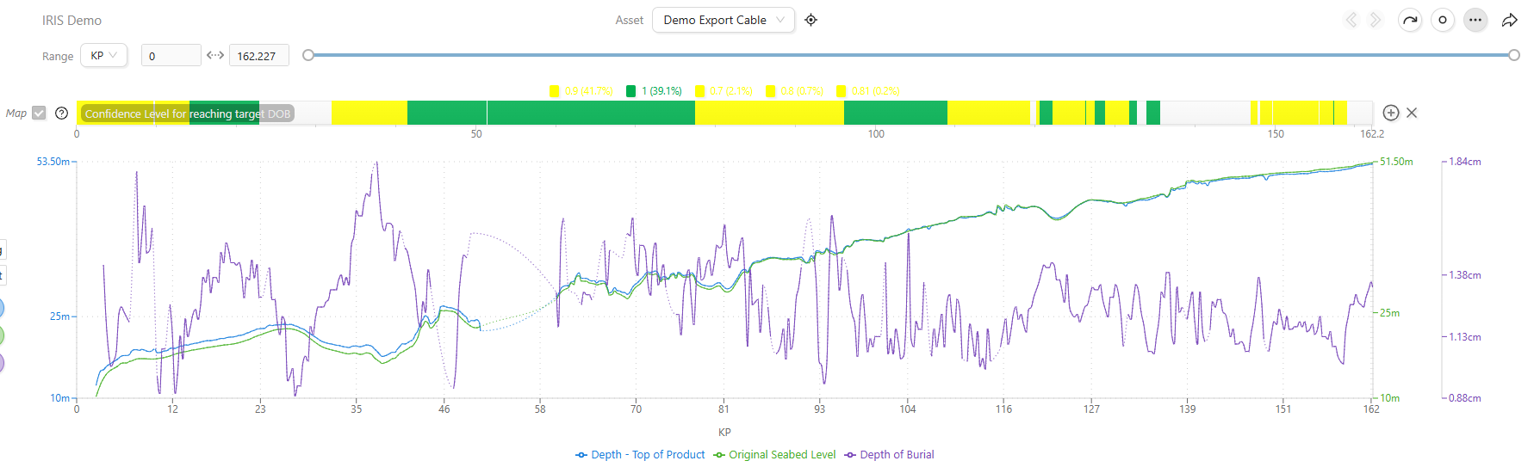Toggle the Map checkbox

39,113
